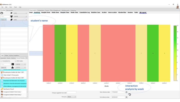
Task: Switch to the Grades tab
Action: click(x=6, y=55)
